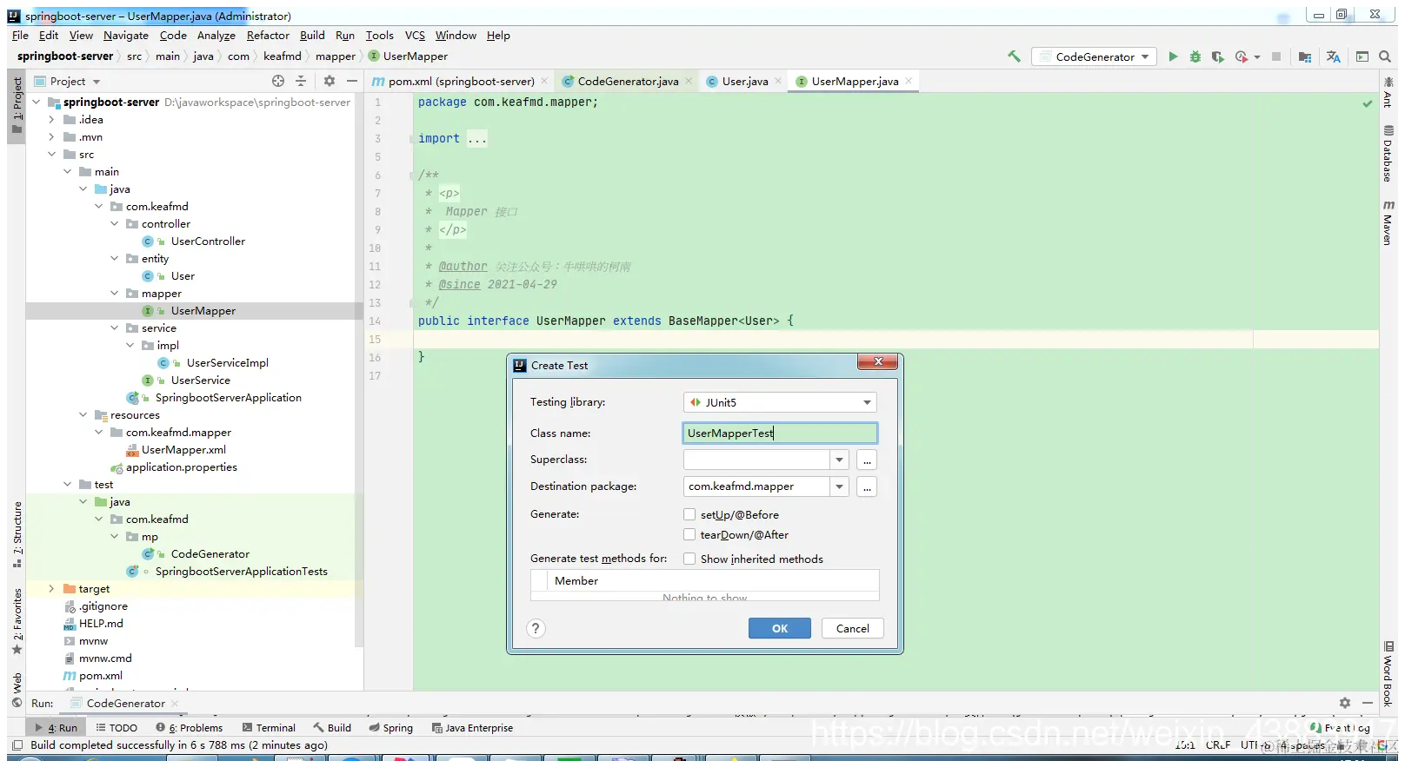Hide the Project panel with minus icon
This screenshot has height=761, width=1405.
(x=352, y=81)
